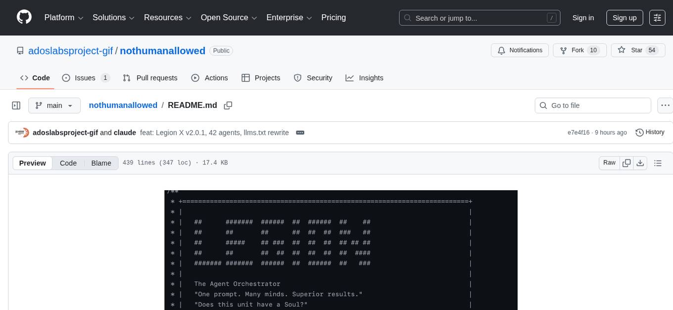Switch to Blame view
The image size is (673, 310).
[x=101, y=163]
